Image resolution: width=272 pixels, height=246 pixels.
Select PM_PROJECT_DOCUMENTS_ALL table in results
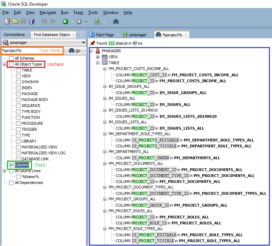135,163
